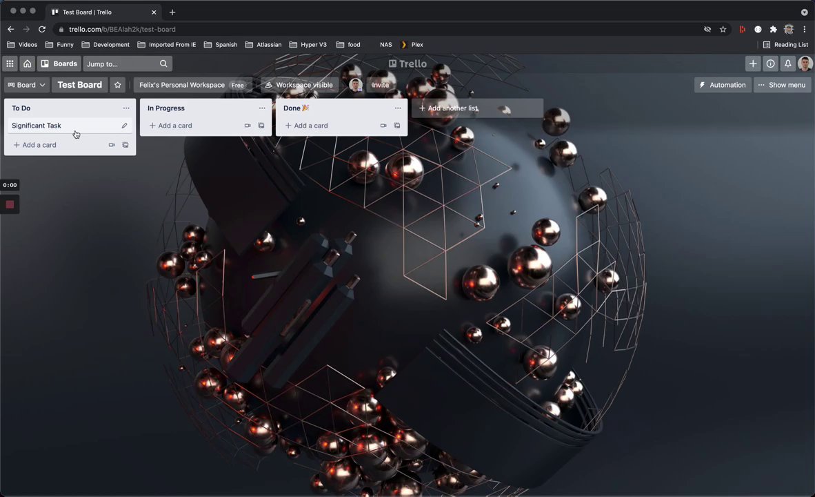Add a card to Done list
Viewport: 815px width, 497px height.
pyautogui.click(x=306, y=126)
